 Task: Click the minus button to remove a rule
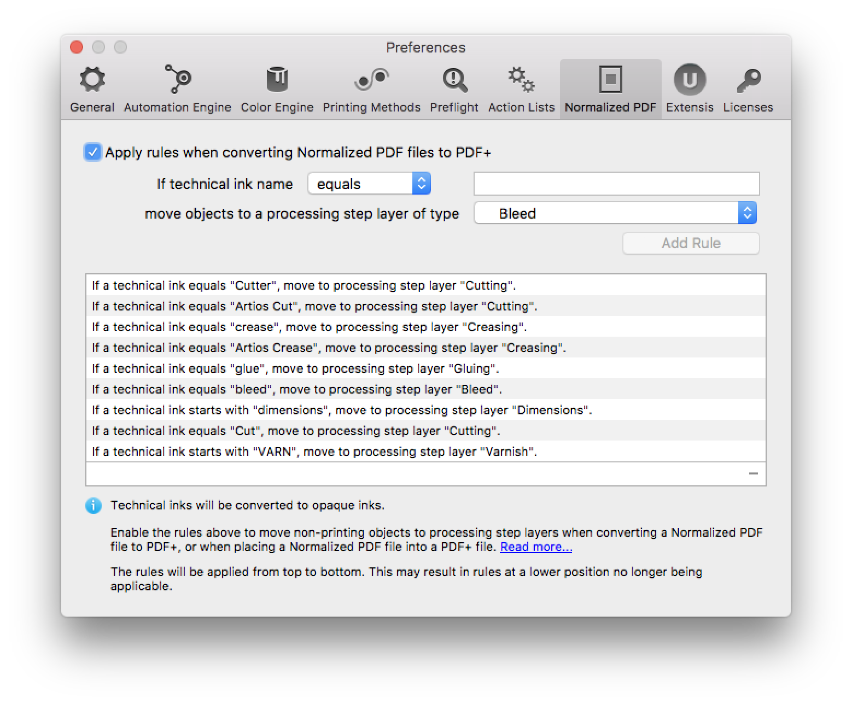click(x=753, y=473)
